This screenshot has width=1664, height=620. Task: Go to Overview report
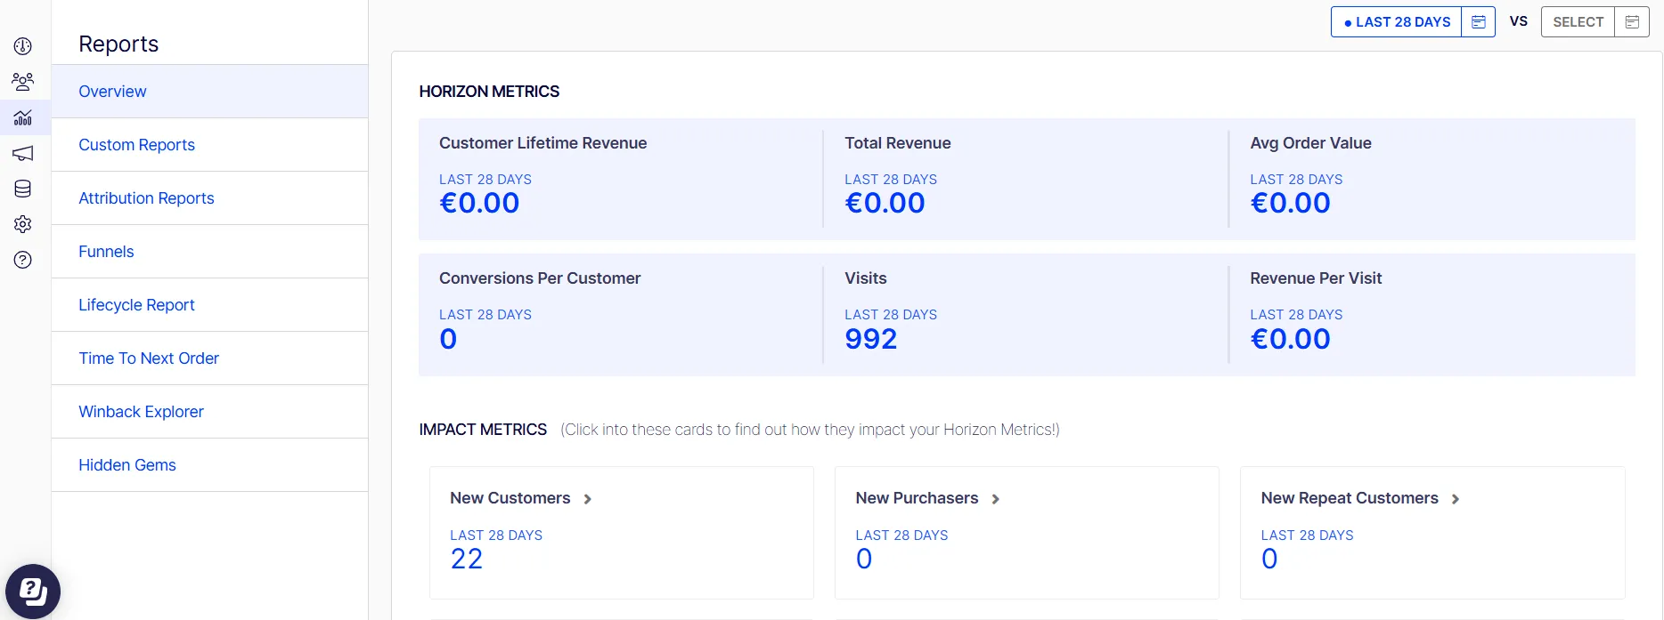(210, 92)
